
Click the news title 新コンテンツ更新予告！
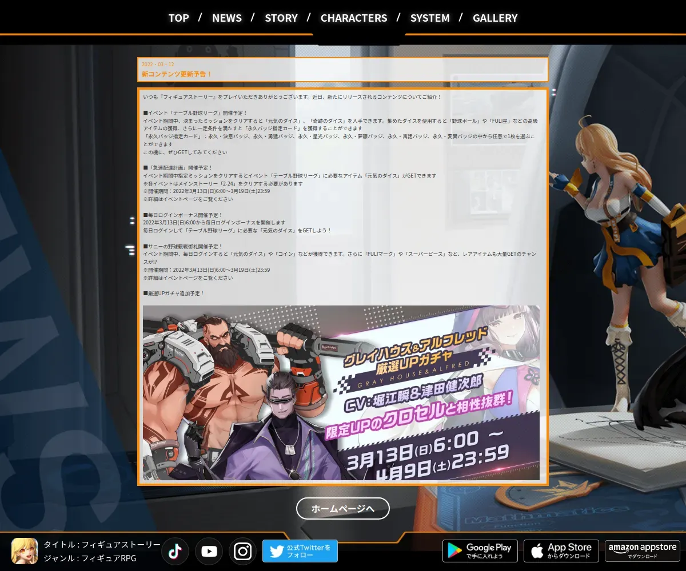tap(177, 74)
